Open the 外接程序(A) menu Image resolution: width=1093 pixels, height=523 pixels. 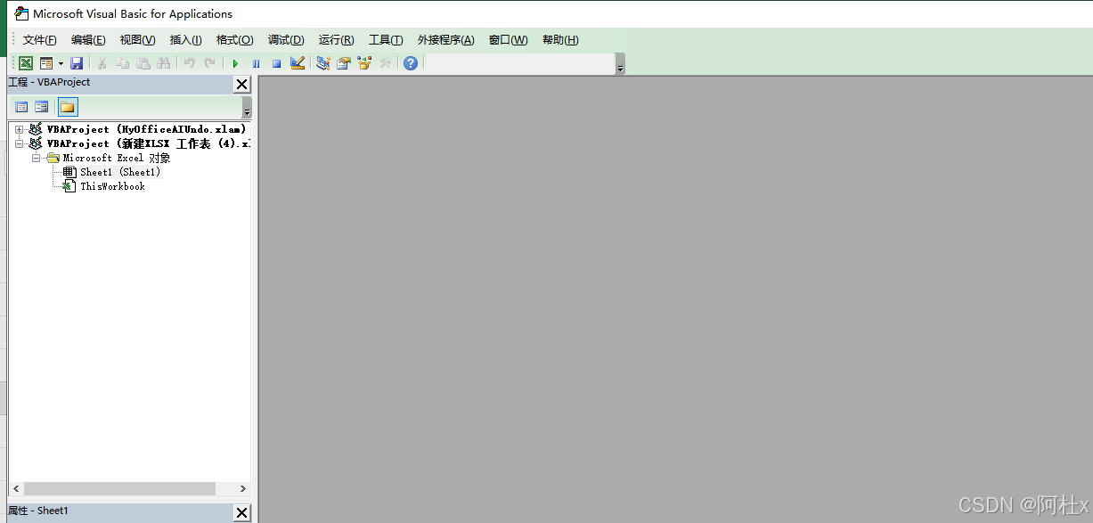445,40
